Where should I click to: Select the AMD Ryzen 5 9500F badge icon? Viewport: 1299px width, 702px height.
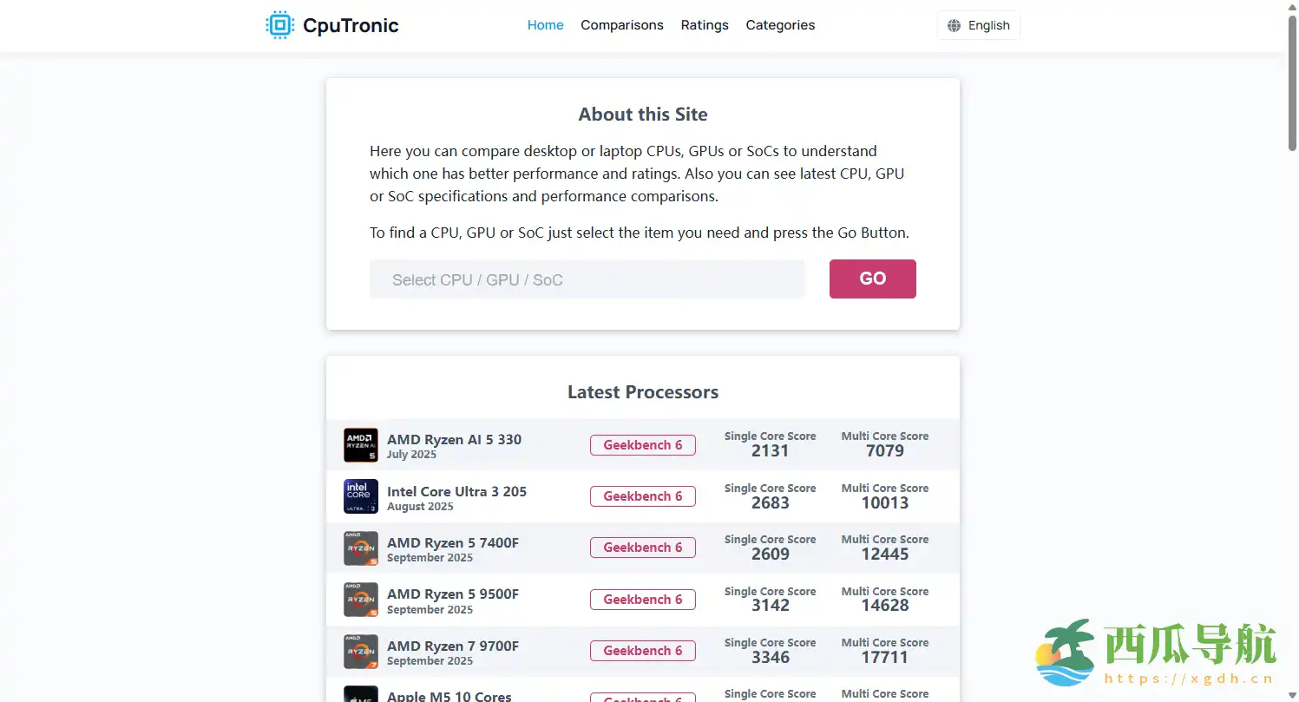point(361,600)
